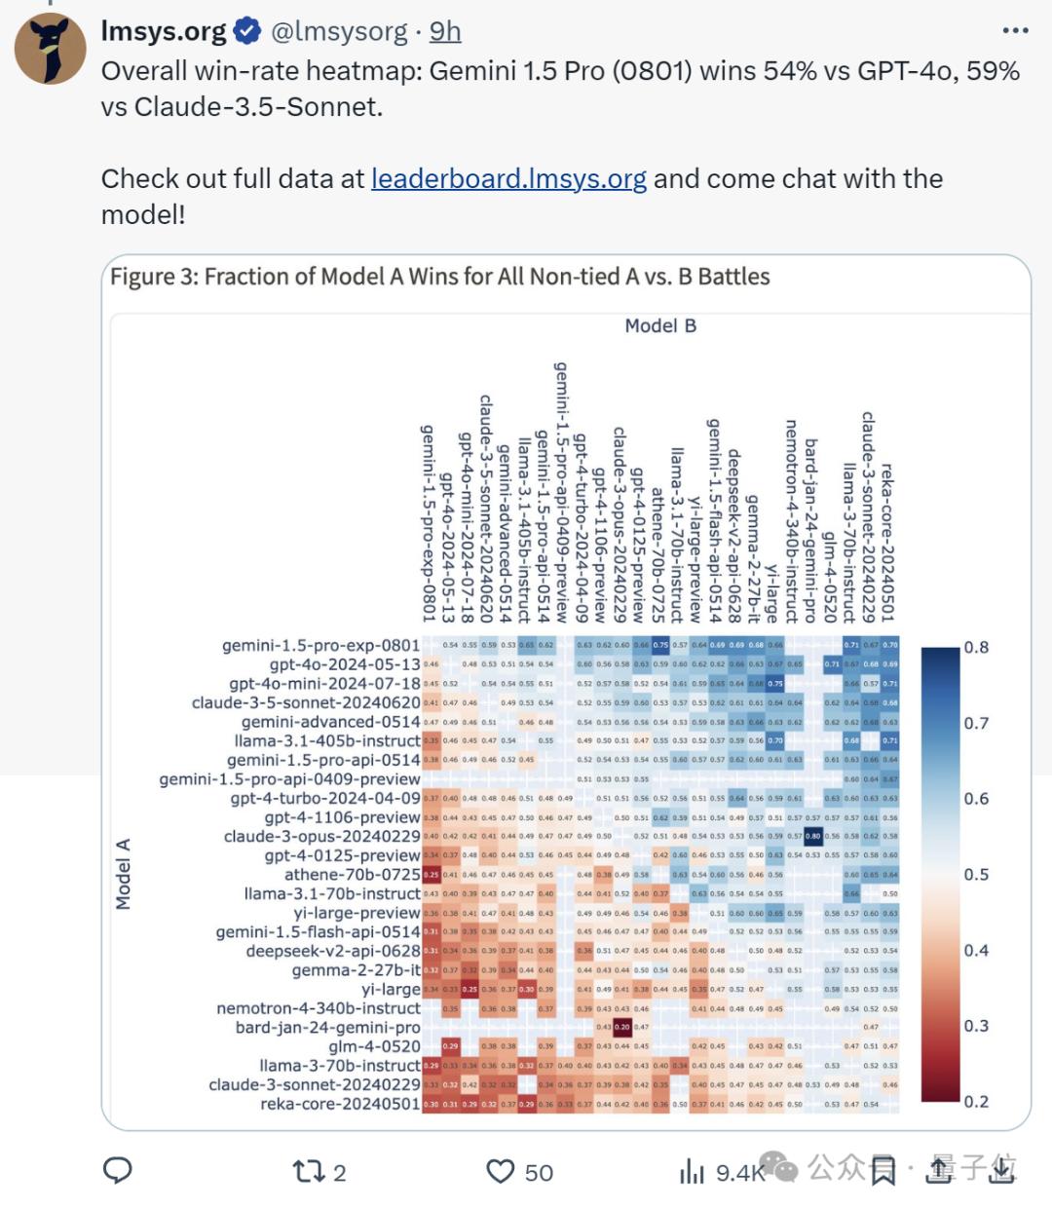The height and width of the screenshot is (1209, 1052).
Task: Reply using the comment bubble icon
Action: [118, 1170]
